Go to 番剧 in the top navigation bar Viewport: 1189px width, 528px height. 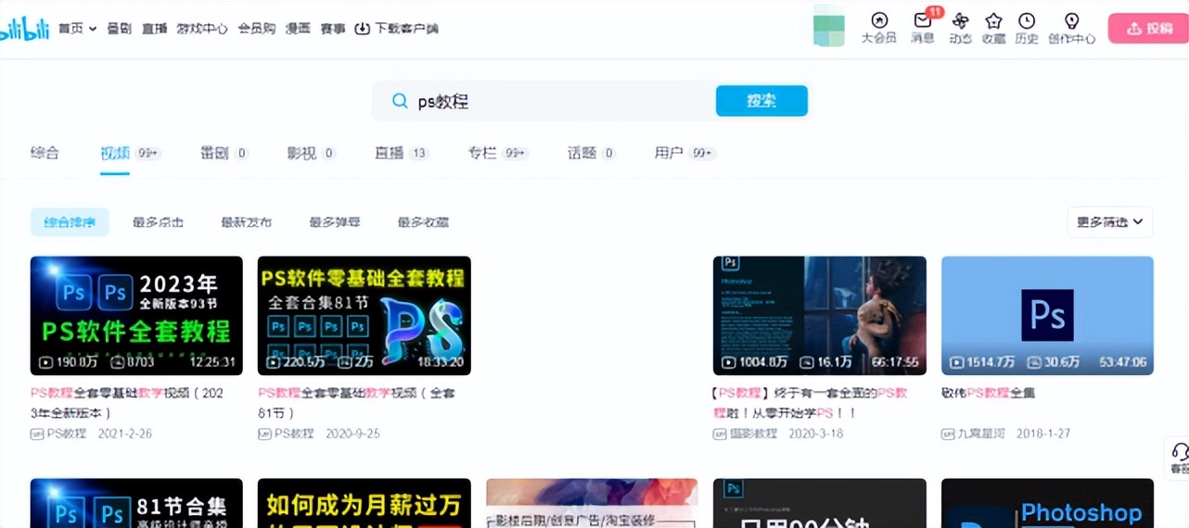(119, 29)
